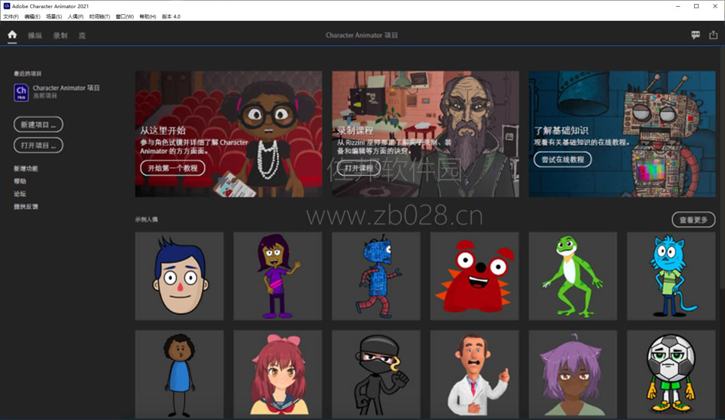The height and width of the screenshot is (420, 725).
Task: Click the Ch project icon in recent projects
Action: 21,92
